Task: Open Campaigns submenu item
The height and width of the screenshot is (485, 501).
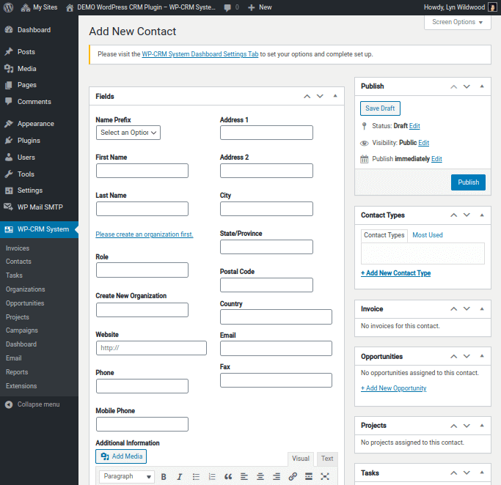Action: 22,330
